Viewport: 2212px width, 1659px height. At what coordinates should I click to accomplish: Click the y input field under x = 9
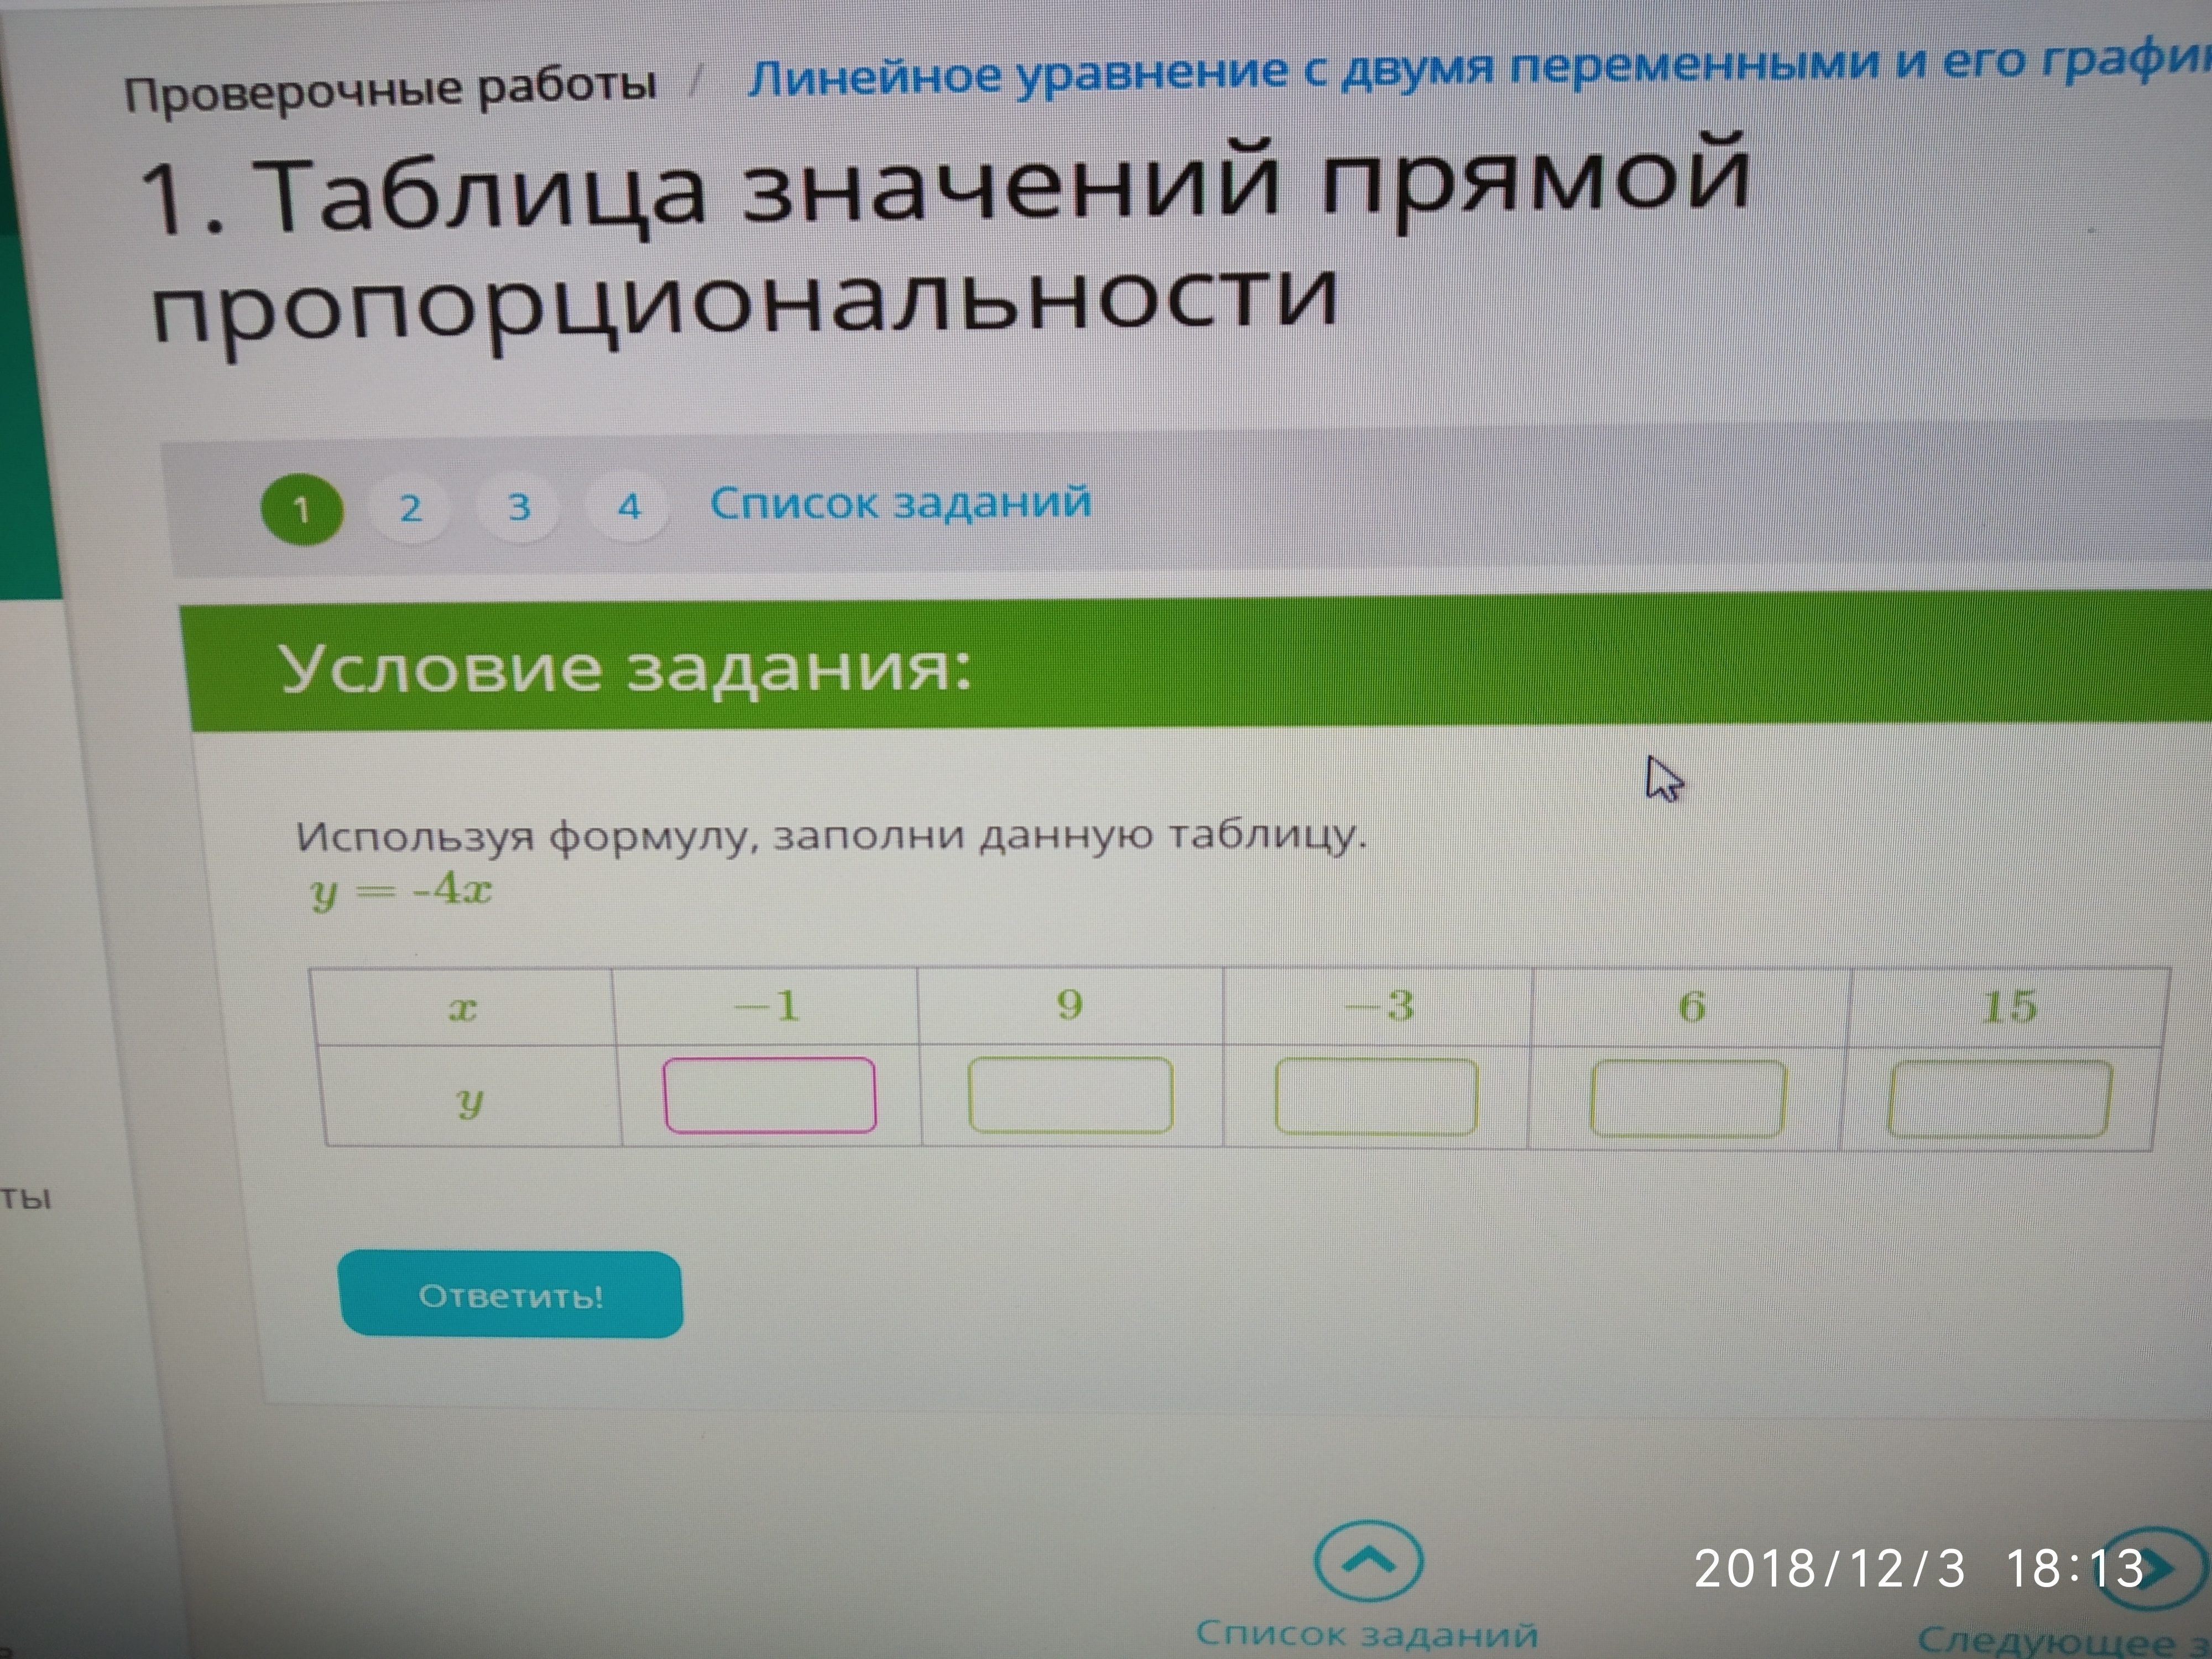click(x=1070, y=1096)
